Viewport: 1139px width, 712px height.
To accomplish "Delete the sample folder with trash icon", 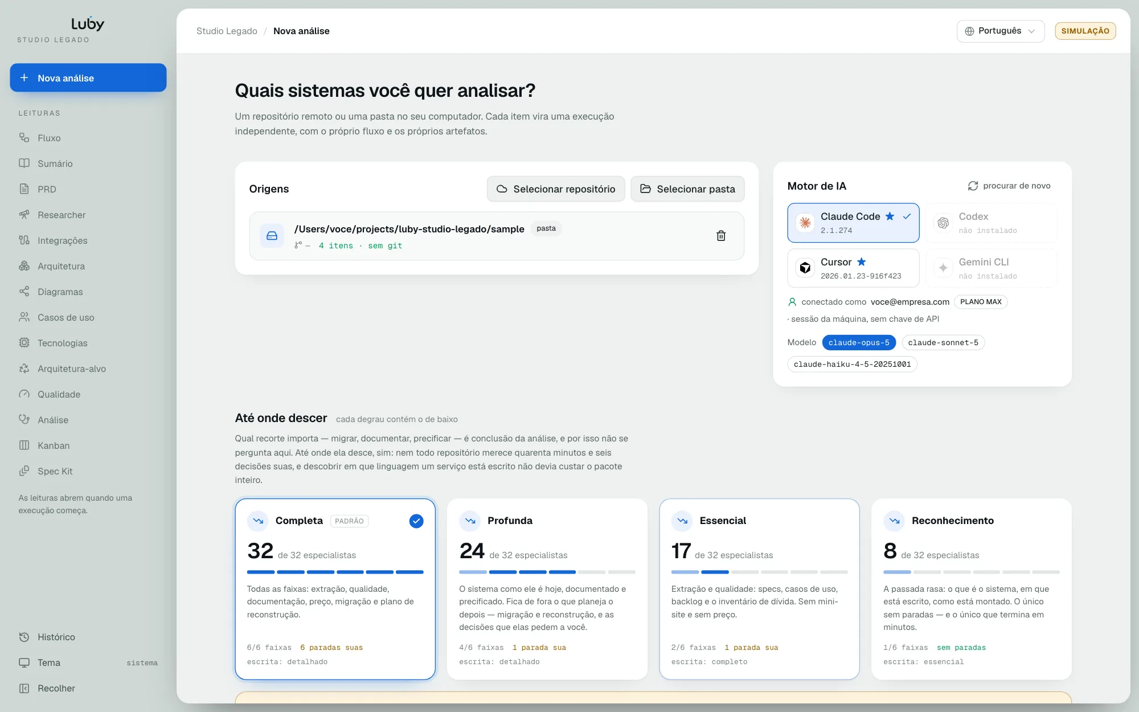I will (721, 236).
